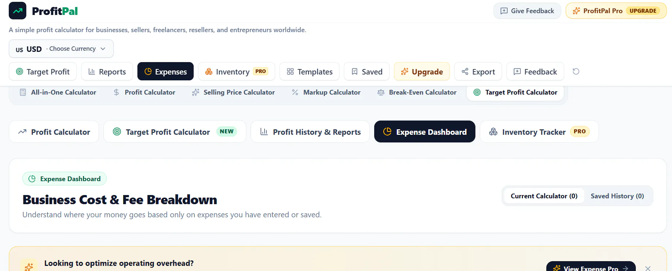672x271 pixels.
Task: Click the ProfitPal logo icon
Action: click(x=18, y=11)
